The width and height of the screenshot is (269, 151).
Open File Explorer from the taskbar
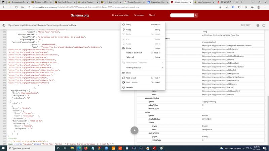click(x=72, y=148)
